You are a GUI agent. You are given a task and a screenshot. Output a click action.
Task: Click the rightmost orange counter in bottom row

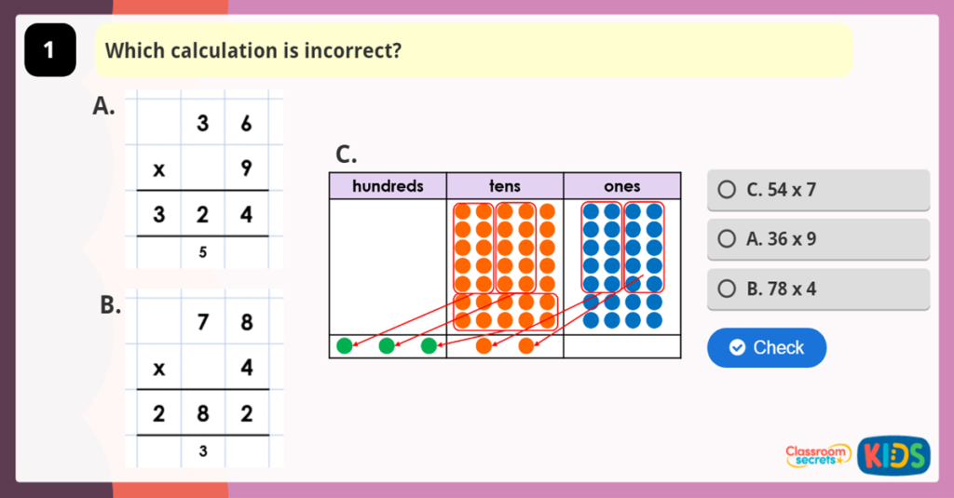click(x=526, y=346)
